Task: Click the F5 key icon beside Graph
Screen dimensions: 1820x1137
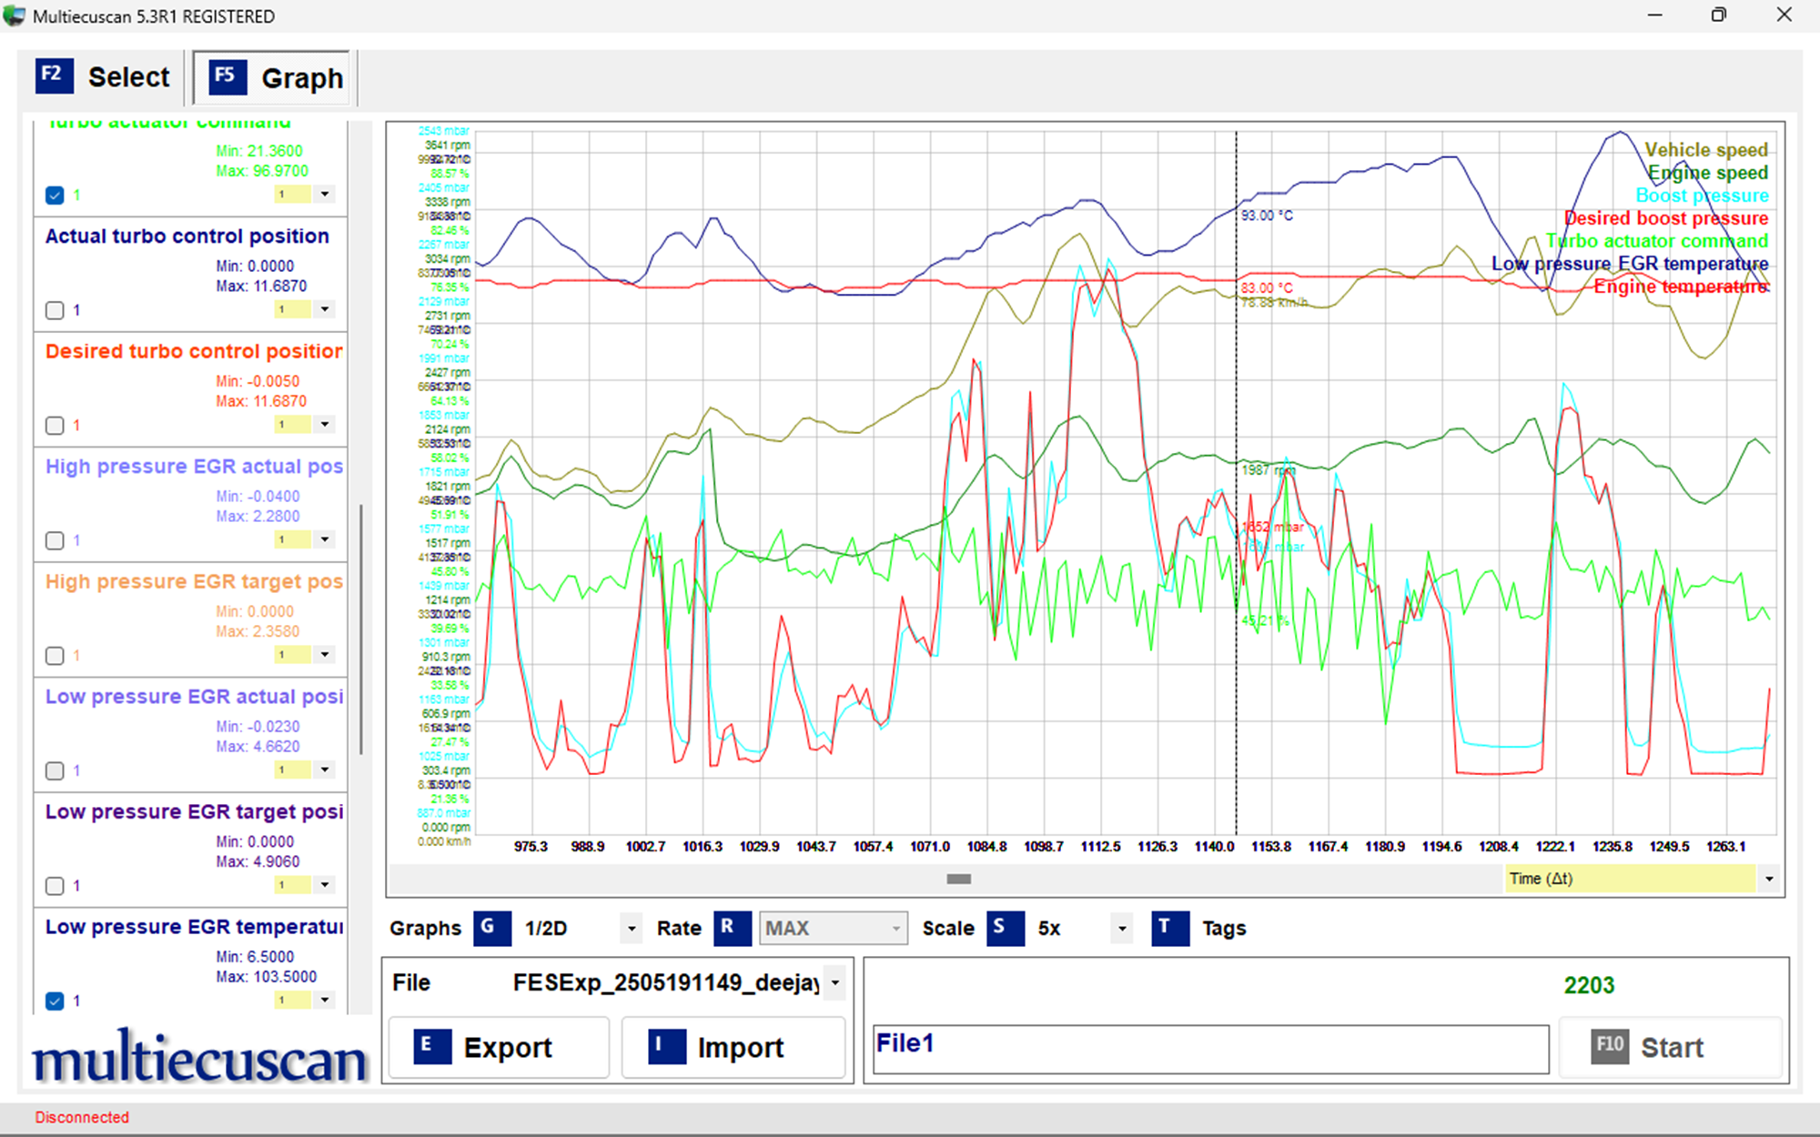Action: click(227, 77)
